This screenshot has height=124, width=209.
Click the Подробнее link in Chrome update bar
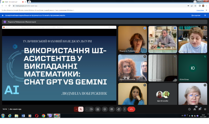pos(200,10)
